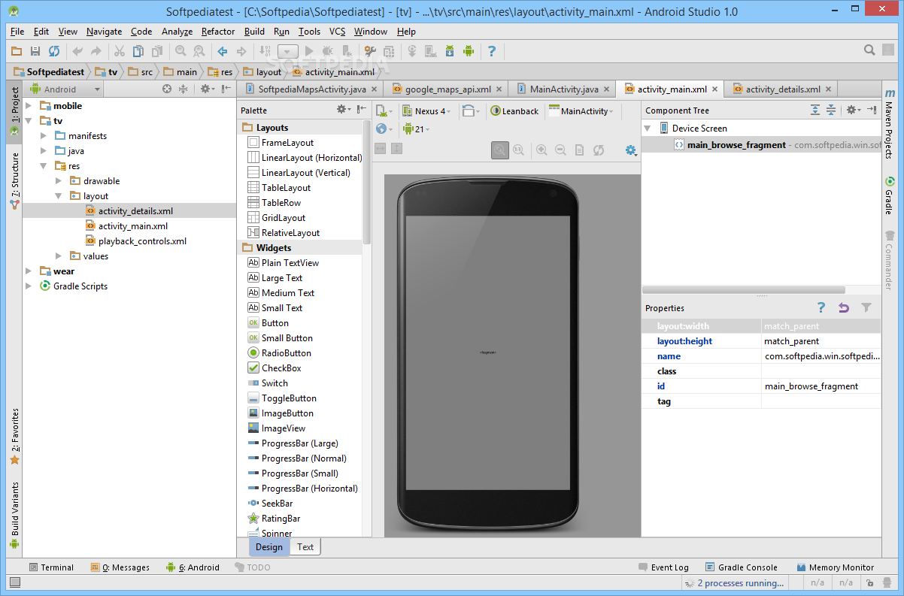Viewport: 904px width, 596px height.
Task: Click the Zoom to Fit designer icon
Action: pyautogui.click(x=499, y=150)
